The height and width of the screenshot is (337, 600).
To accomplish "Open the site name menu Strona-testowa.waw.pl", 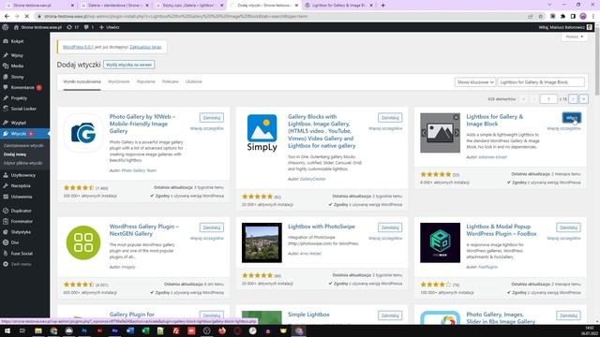I will point(37,27).
